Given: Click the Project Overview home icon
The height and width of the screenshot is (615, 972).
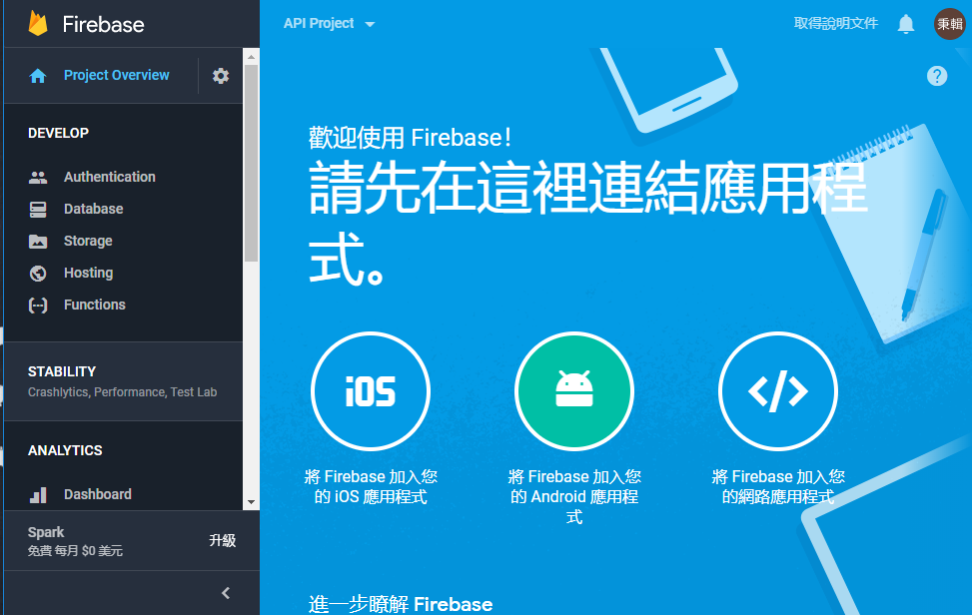Looking at the screenshot, I should 38,76.
